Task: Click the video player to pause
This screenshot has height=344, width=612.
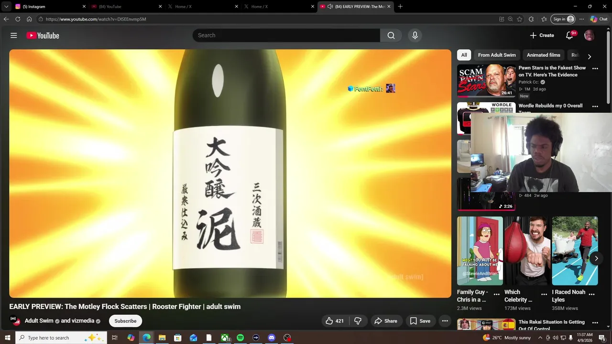Action: 230,173
